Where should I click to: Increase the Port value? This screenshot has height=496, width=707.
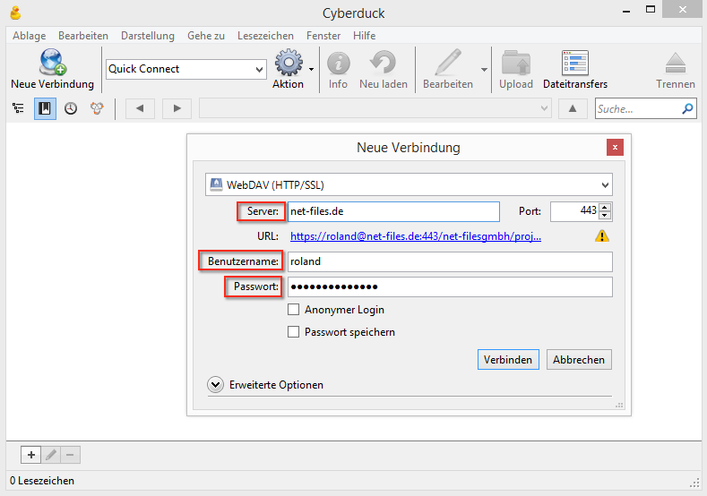[605, 207]
